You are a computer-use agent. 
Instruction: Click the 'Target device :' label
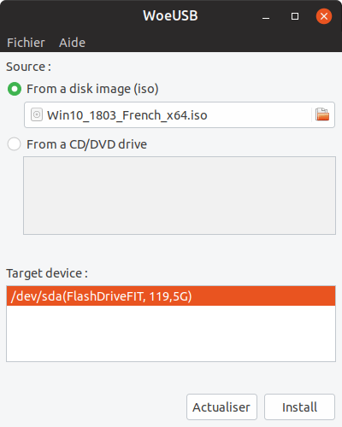[x=47, y=273]
